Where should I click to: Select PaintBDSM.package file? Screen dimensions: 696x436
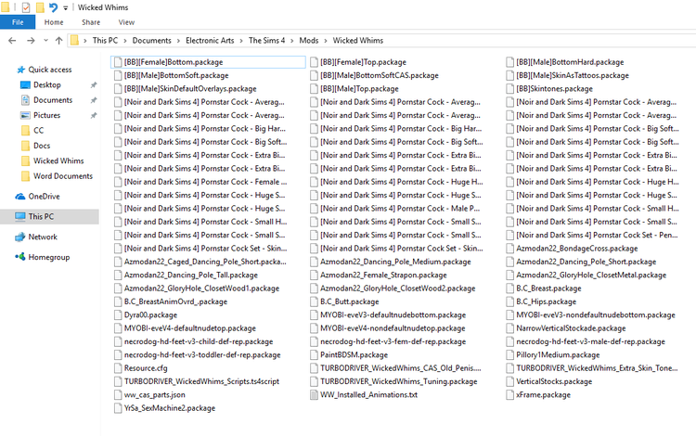pos(354,355)
